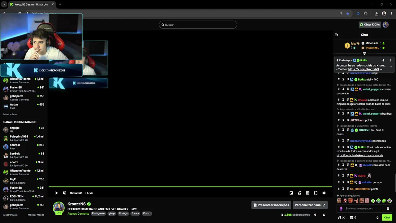Open the Audaz Rust channel
Screen dimensions: 396x223
(x=24, y=106)
